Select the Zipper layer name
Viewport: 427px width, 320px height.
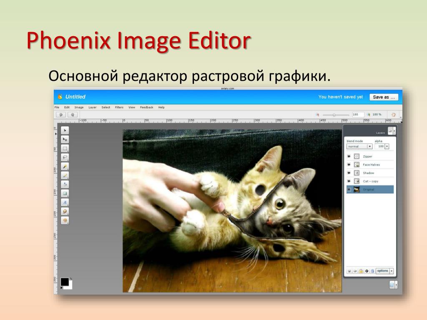tap(367, 157)
